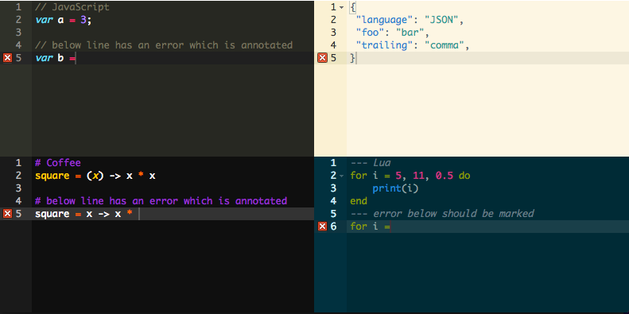Click the error icon in the Lua editor gutter
Viewport: 629px width, 314px height.
coord(323,227)
